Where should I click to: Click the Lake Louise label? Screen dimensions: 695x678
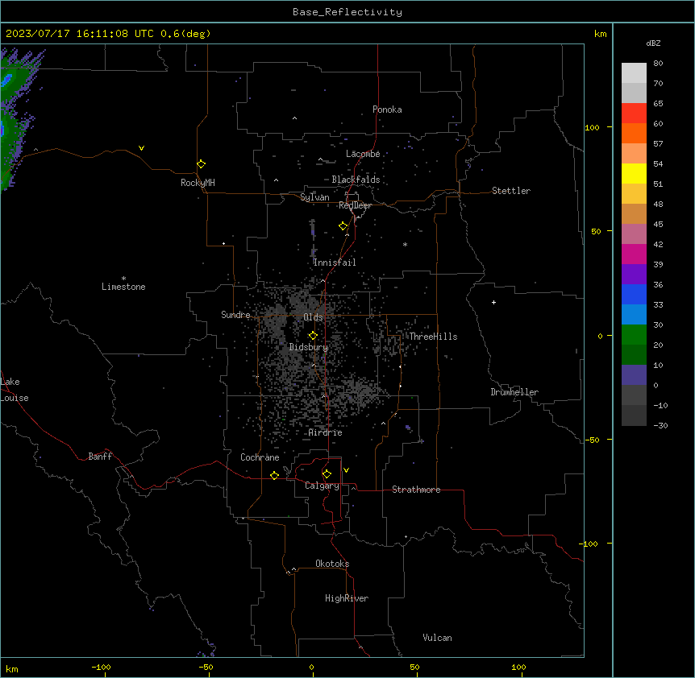(x=15, y=390)
